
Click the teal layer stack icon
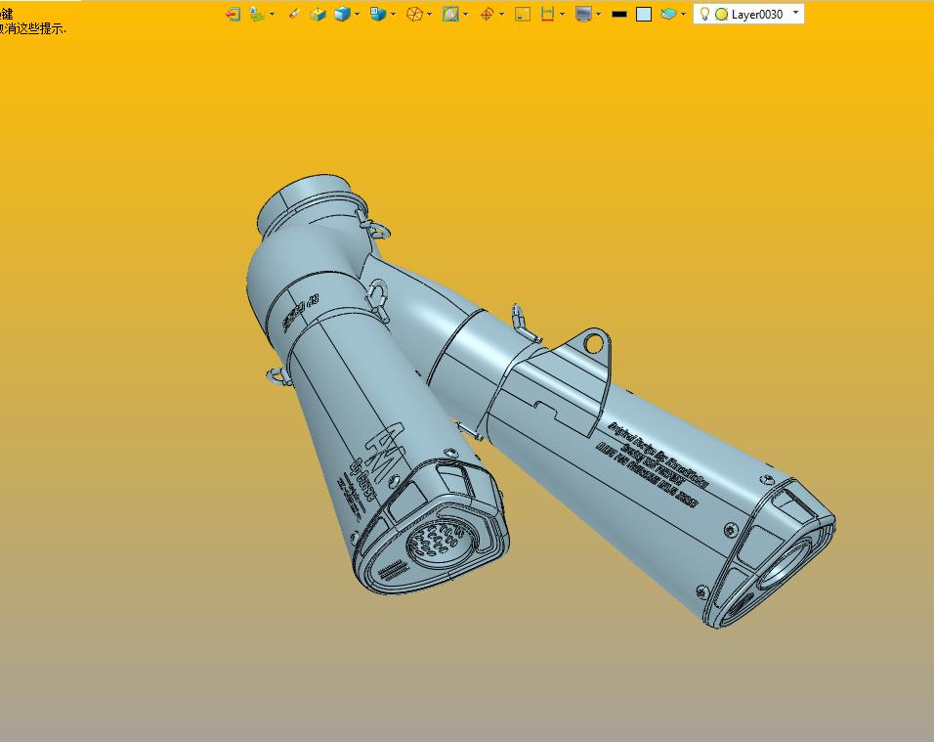(668, 15)
